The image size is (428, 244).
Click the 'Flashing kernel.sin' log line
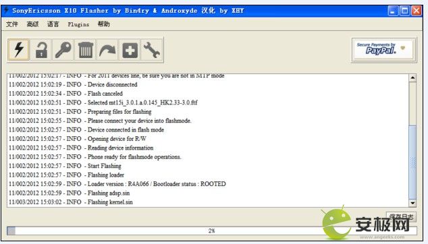point(110,202)
